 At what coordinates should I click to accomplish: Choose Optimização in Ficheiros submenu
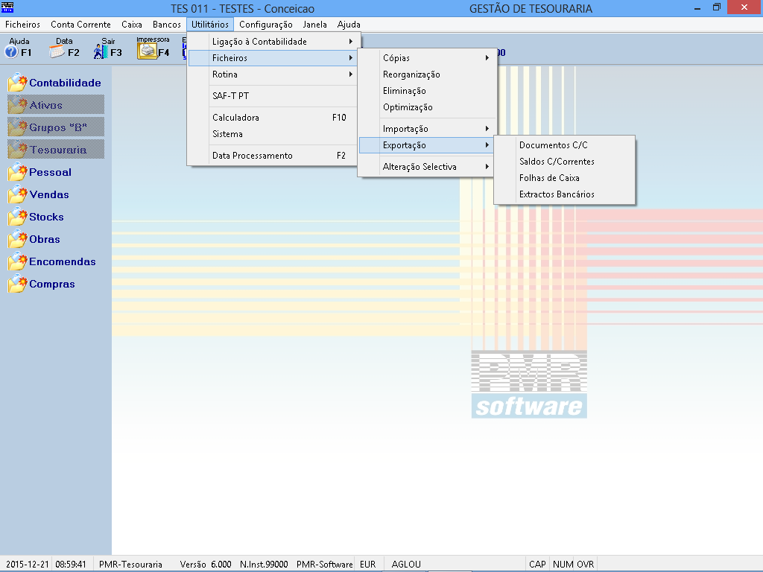pos(427,107)
